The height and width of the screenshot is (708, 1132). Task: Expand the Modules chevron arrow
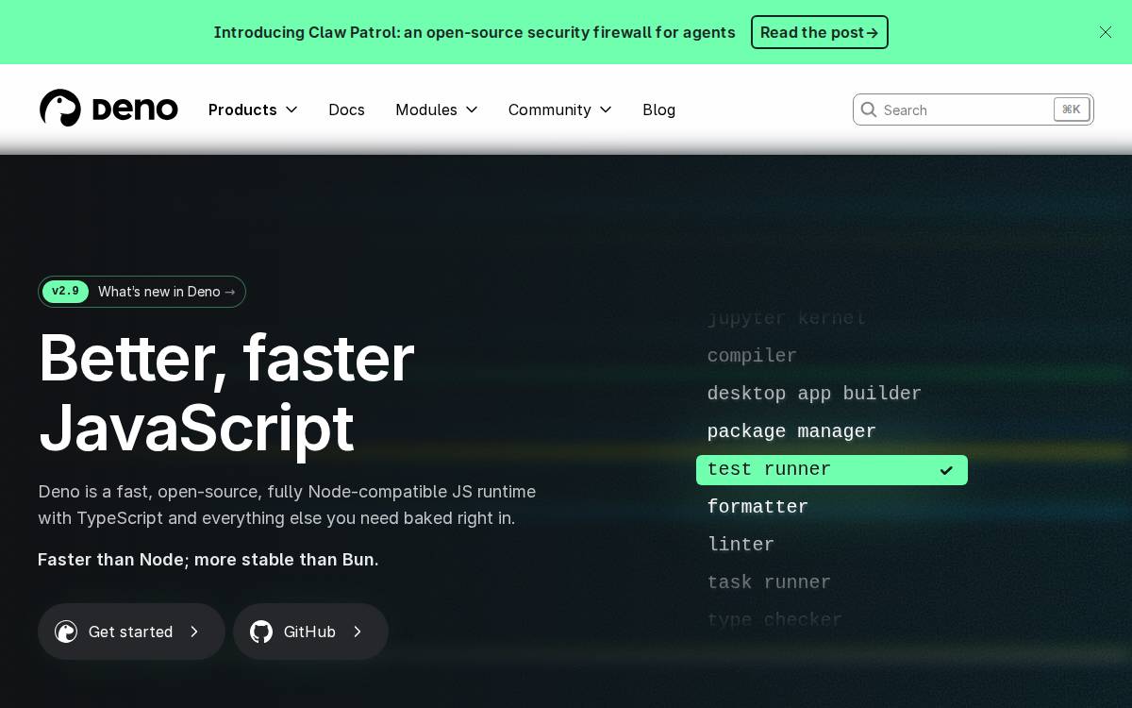(472, 110)
